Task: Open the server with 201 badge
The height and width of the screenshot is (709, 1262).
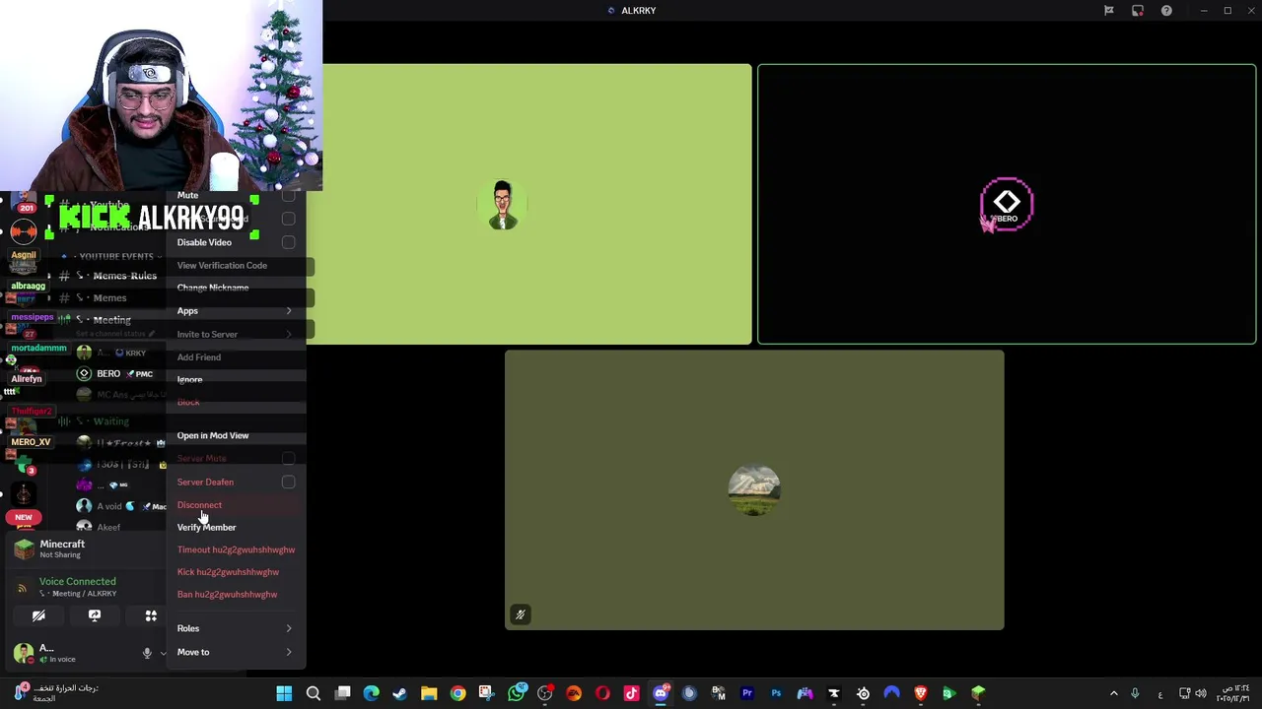Action: [x=24, y=202]
